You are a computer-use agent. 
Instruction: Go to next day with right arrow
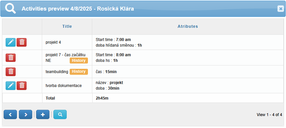(x=26, y=114)
